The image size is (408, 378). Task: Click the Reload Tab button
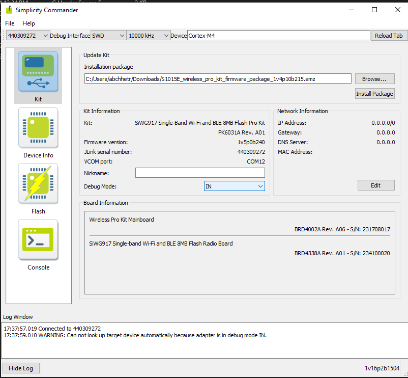389,35
